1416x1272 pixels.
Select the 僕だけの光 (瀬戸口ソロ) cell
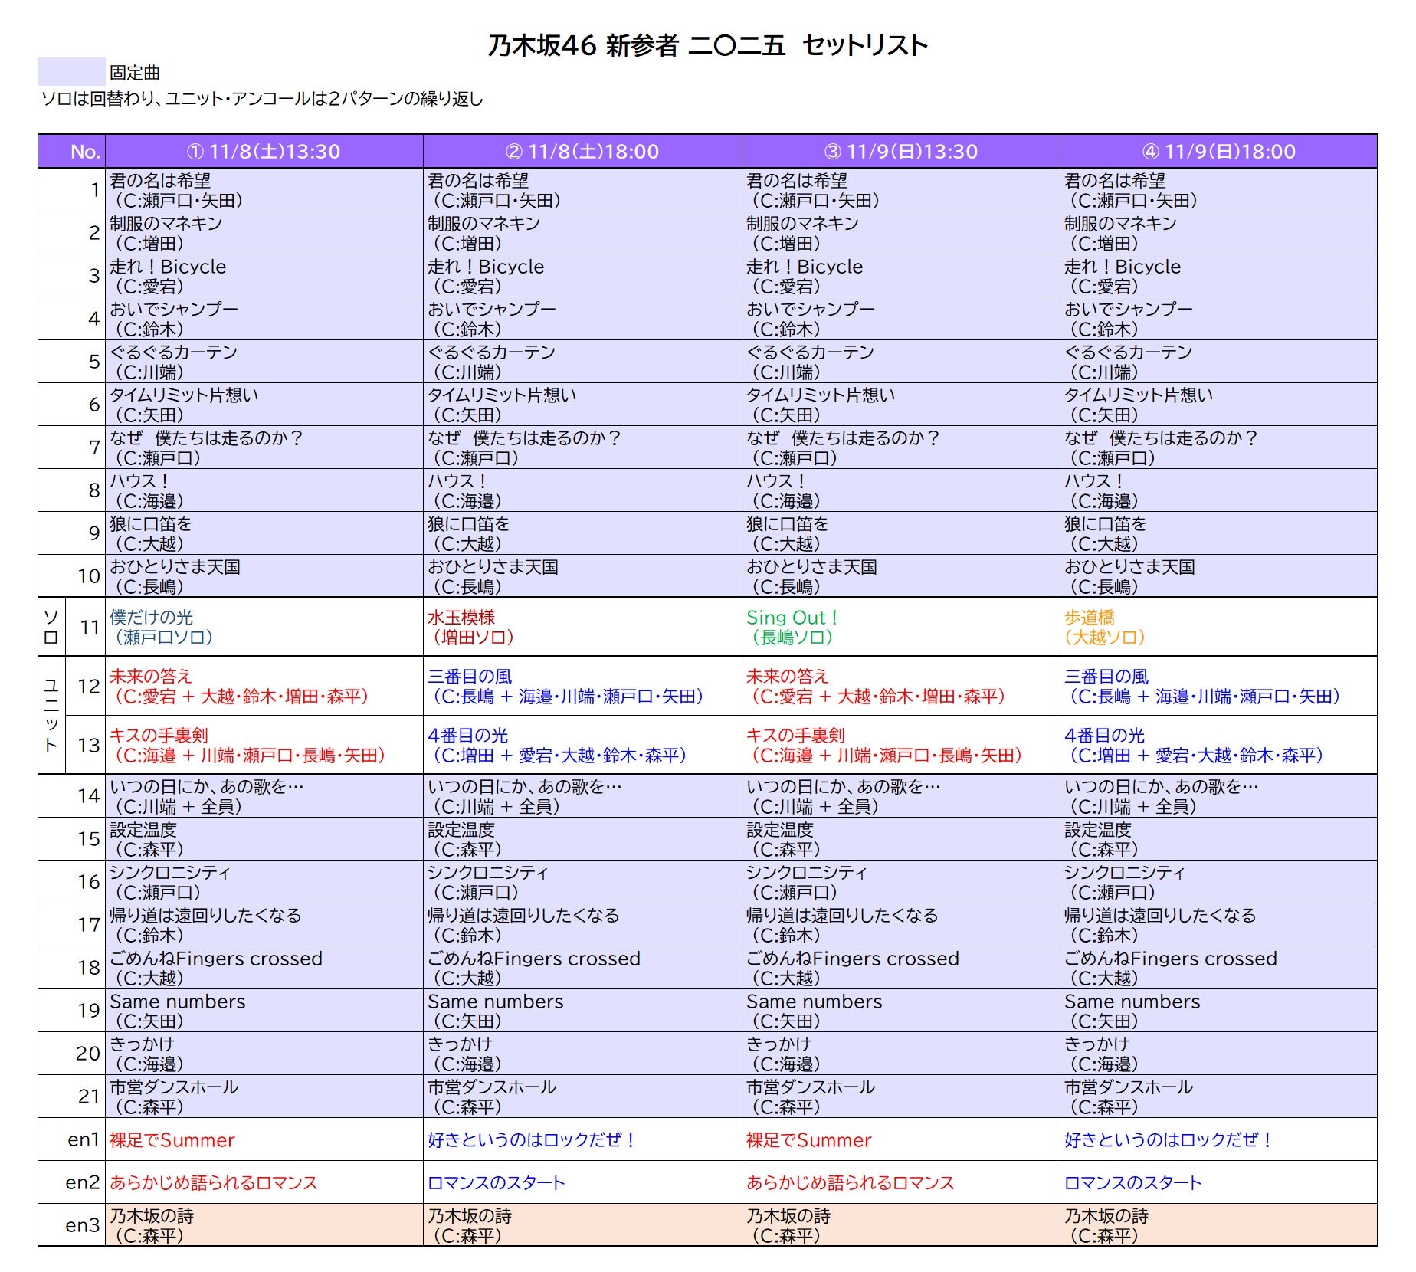pyautogui.click(x=264, y=627)
